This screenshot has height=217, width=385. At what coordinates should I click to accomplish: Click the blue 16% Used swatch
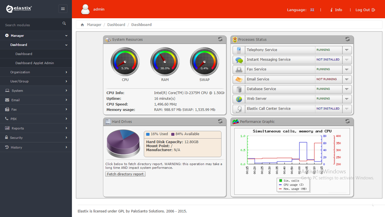pos(148,134)
